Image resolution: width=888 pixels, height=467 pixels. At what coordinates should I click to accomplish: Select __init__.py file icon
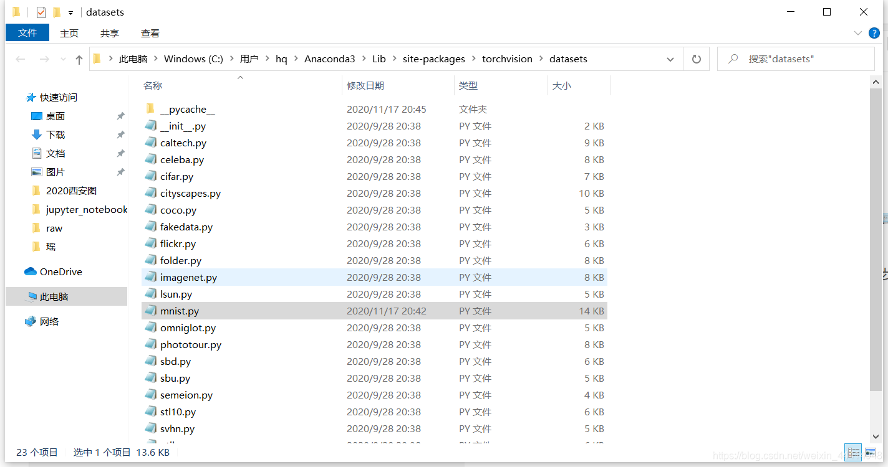[150, 126]
